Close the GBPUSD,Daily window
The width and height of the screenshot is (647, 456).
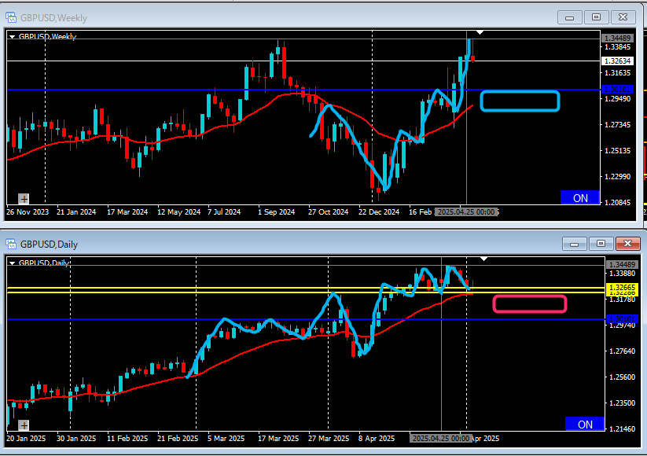pos(627,244)
